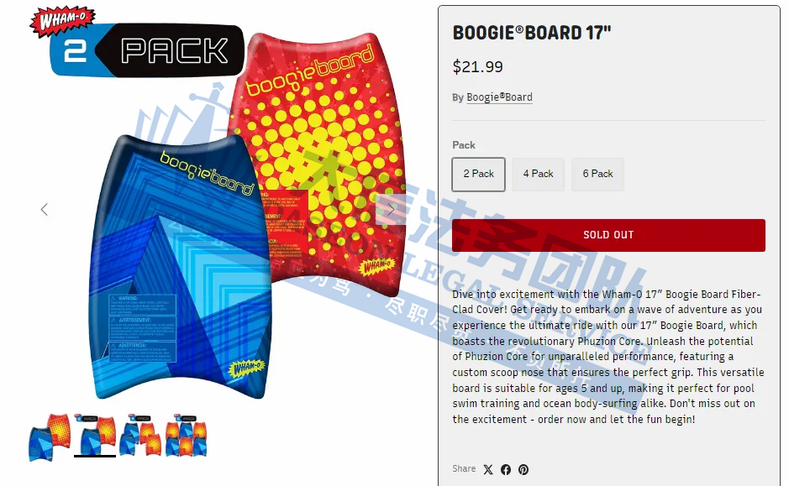The image size is (789, 486).
Task: Select the 2 Pack option
Action: click(x=479, y=174)
